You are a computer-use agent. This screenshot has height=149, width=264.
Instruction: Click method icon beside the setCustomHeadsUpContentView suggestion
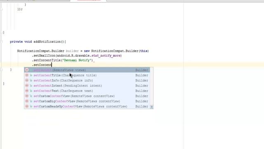[x=27, y=106]
